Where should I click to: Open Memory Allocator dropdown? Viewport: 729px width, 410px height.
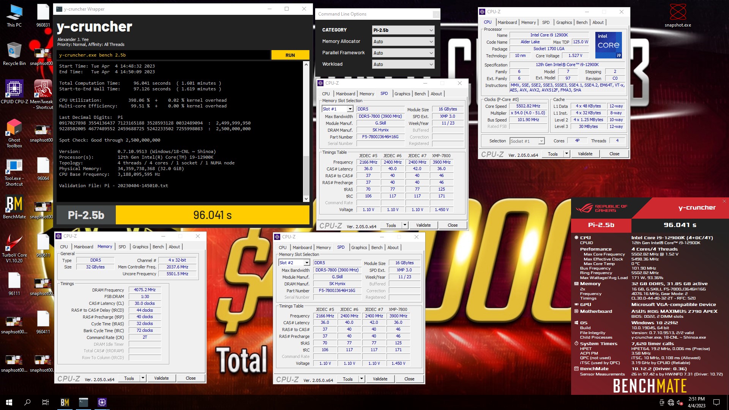pos(403,41)
